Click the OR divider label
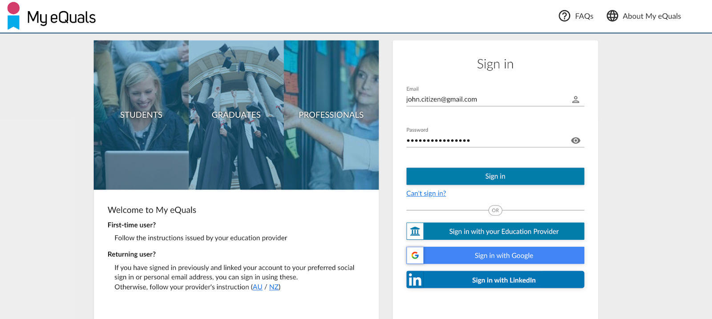The image size is (712, 319). 495,210
